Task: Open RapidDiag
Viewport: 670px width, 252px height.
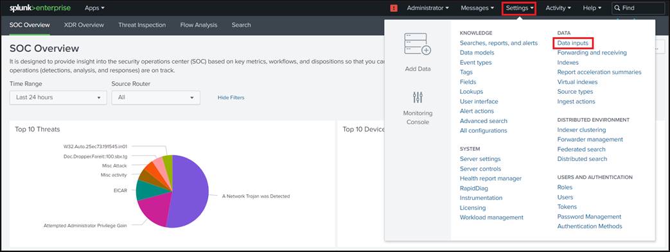Action: (474, 188)
